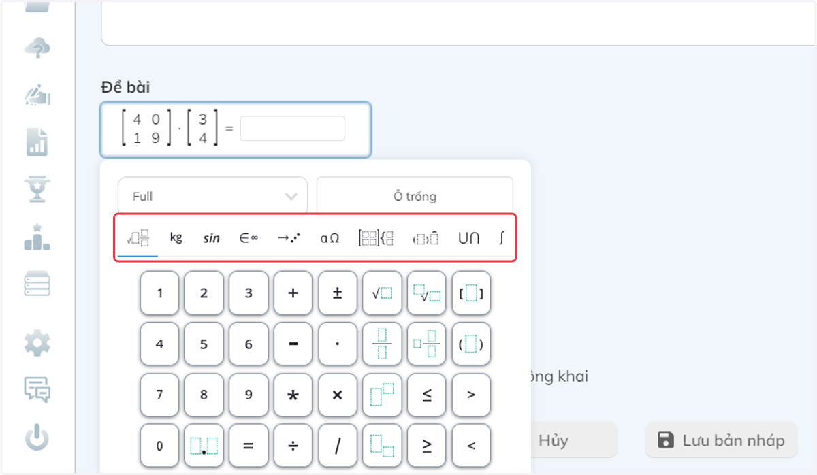Switch to the kg units tab
817x475 pixels.
pos(176,237)
